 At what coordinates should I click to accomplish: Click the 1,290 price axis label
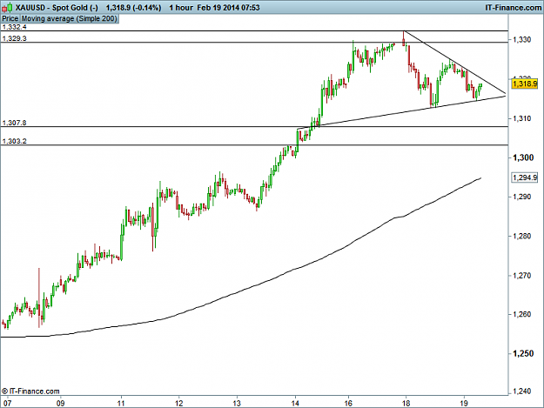coord(522,197)
